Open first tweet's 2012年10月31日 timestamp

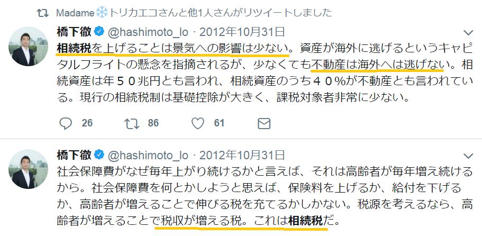tap(242, 32)
